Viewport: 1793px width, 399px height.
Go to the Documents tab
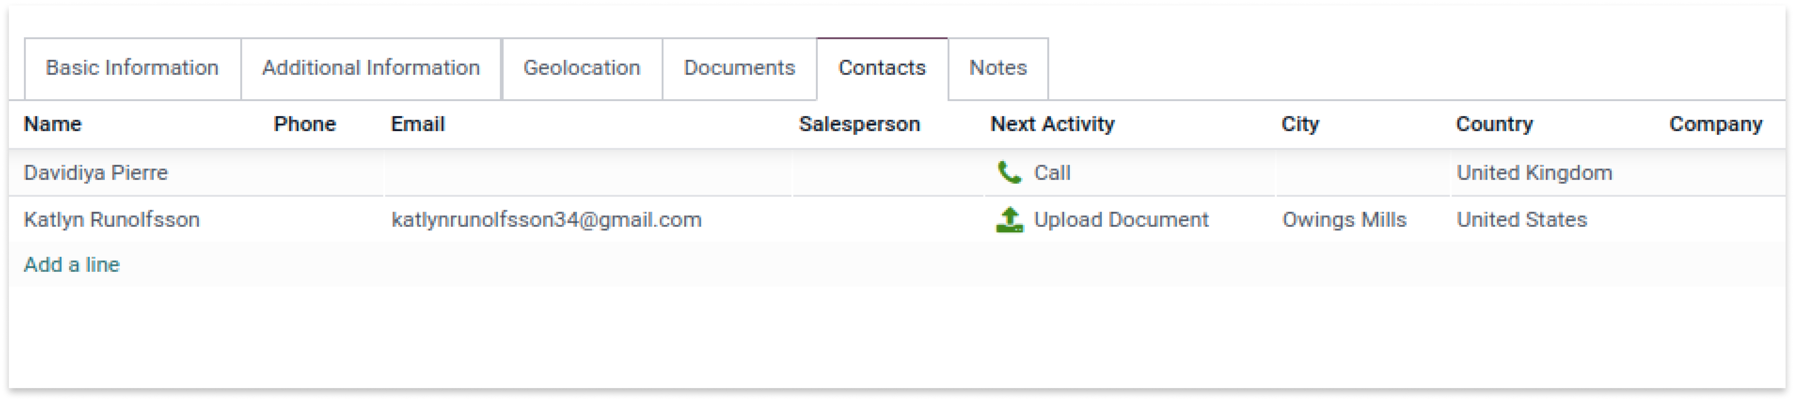click(x=739, y=68)
